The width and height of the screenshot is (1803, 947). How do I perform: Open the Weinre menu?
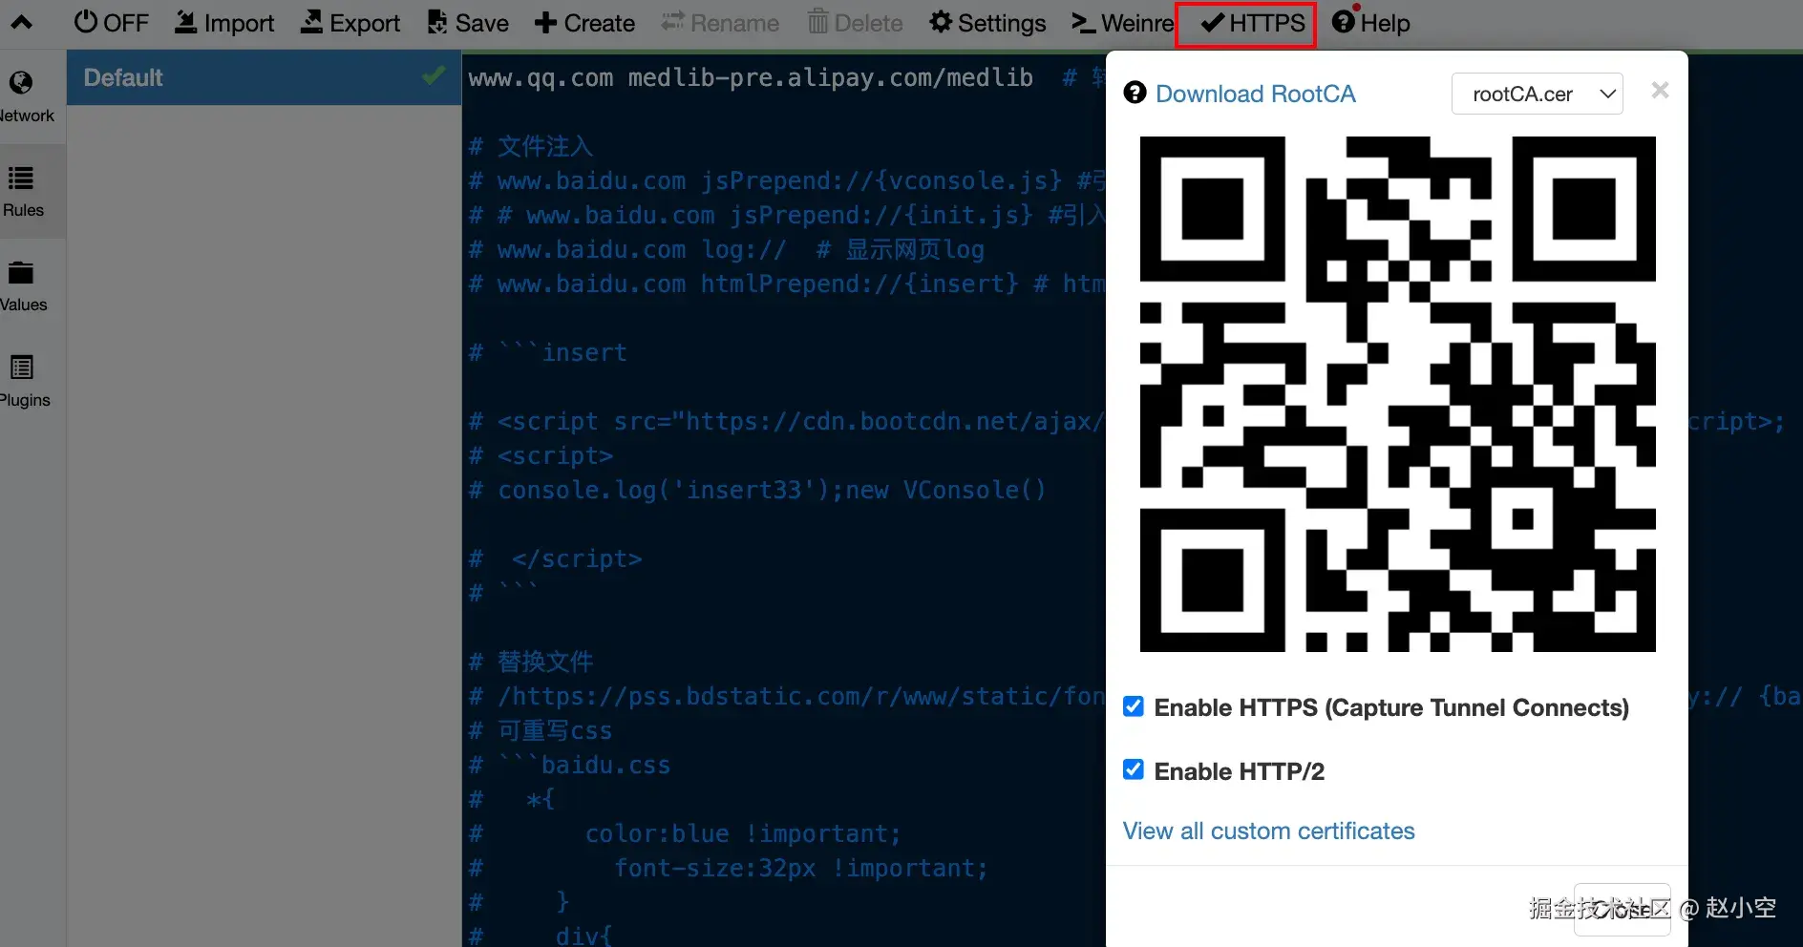(x=1122, y=23)
